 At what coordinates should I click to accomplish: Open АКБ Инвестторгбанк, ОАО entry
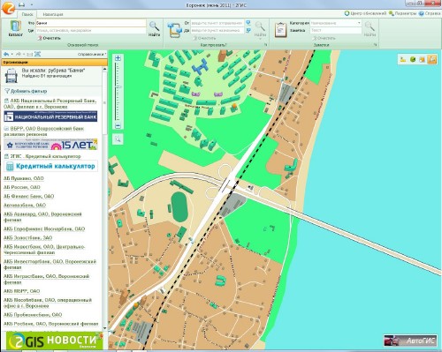(50, 265)
